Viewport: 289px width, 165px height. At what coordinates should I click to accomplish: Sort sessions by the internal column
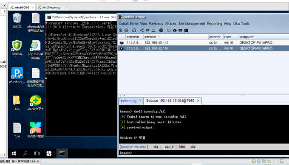click(176, 37)
